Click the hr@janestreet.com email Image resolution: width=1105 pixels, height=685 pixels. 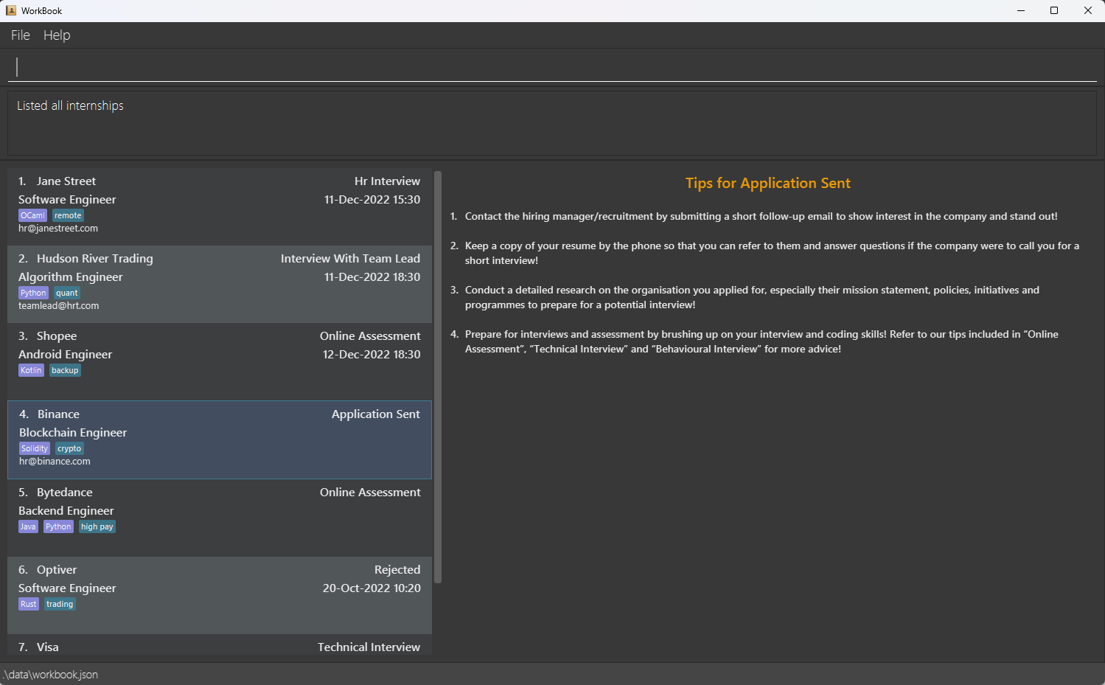tap(58, 229)
